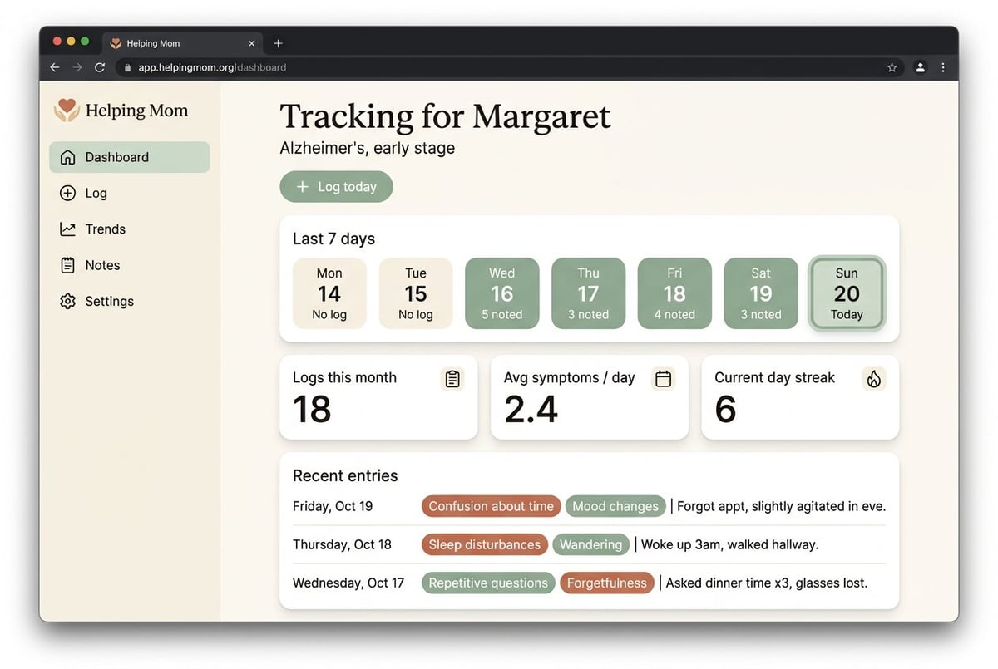Click the Log today button
This screenshot has width=998, height=669.
point(336,186)
